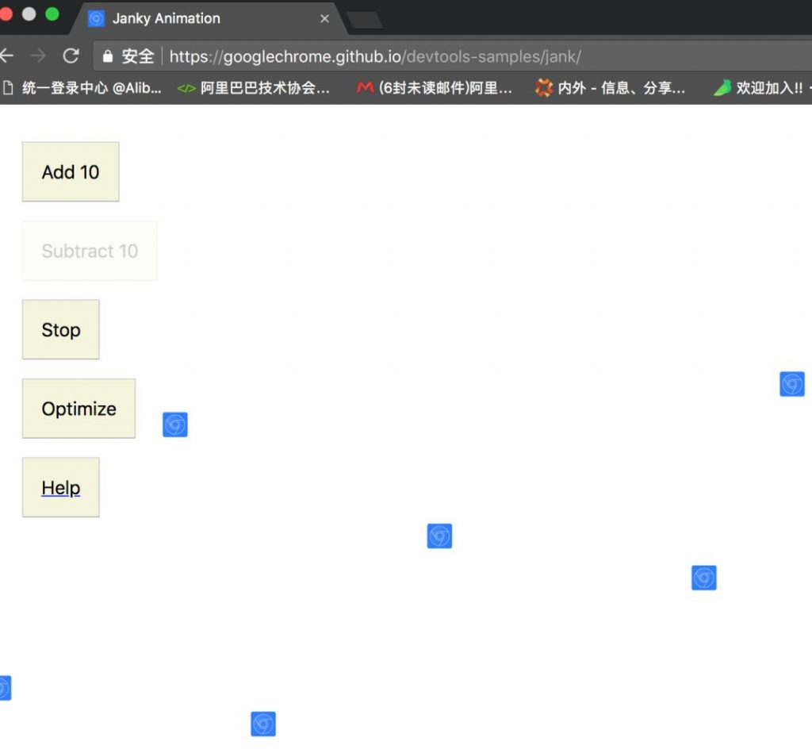Click the disabled Subtract 10 button

(x=90, y=251)
